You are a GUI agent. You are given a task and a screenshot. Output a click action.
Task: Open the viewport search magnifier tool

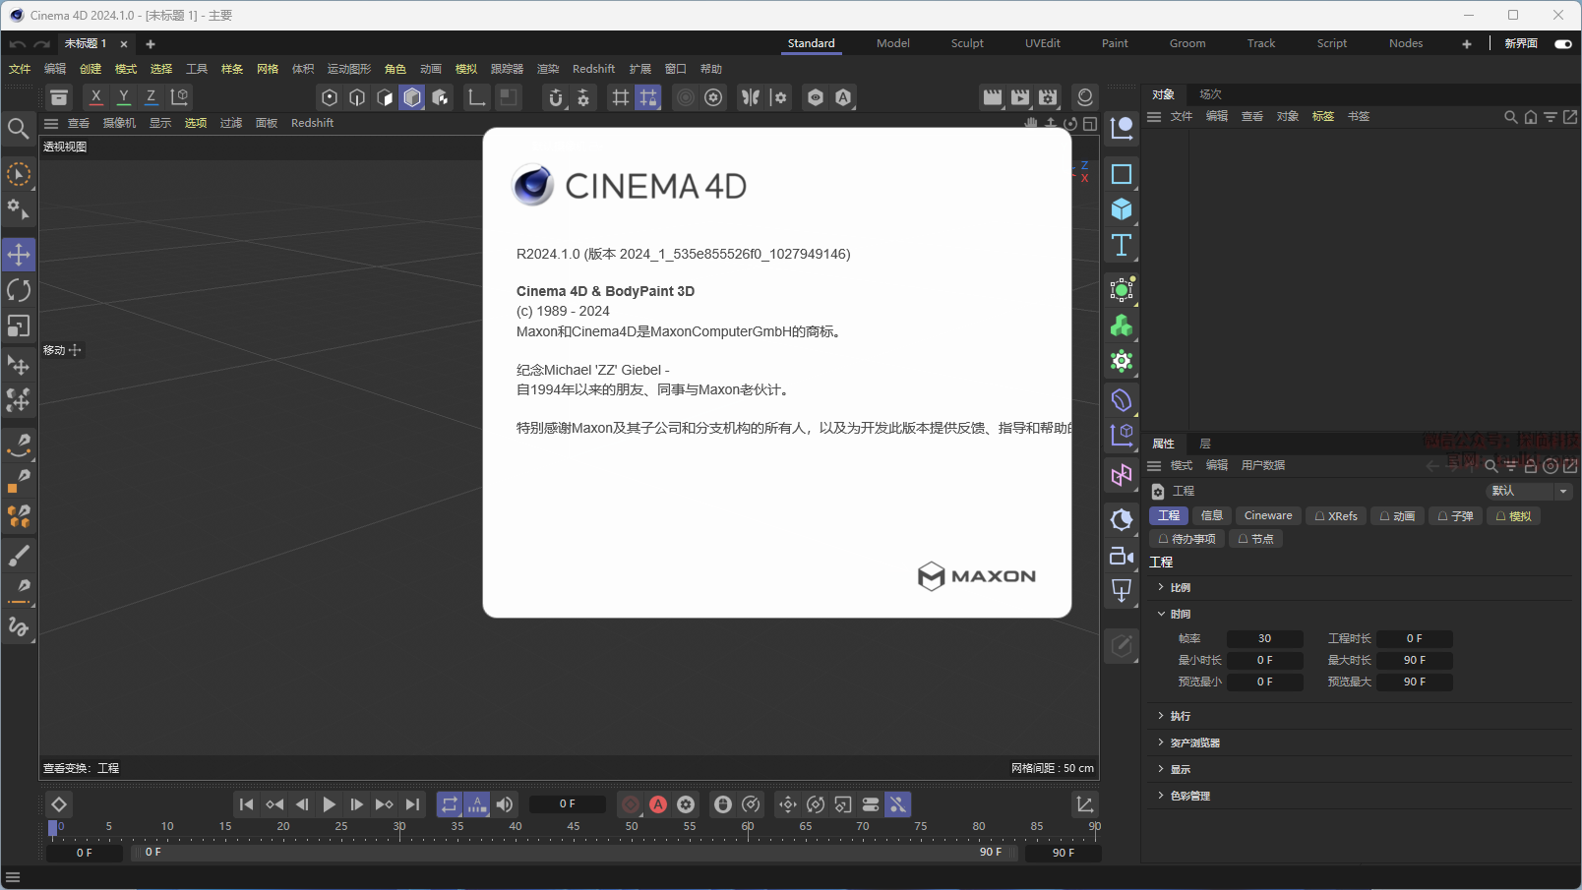point(18,129)
